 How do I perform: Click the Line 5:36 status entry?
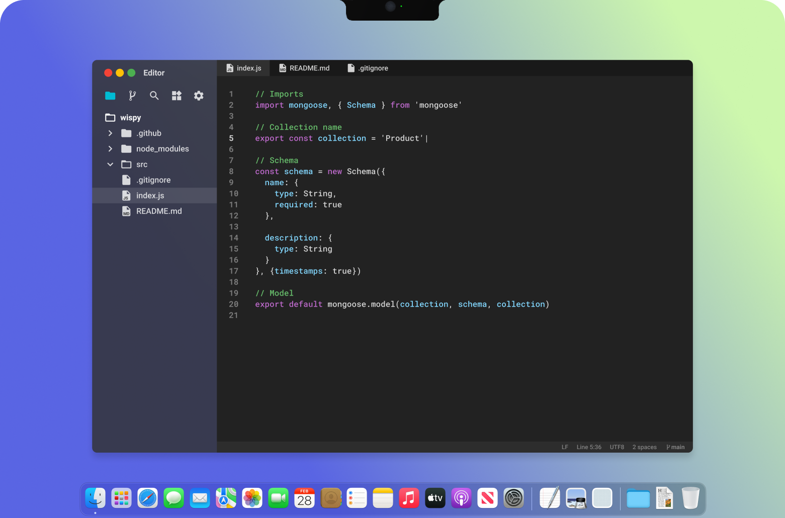[589, 447]
